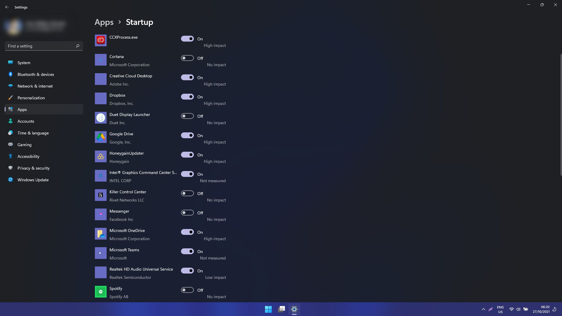562x316 pixels.
Task: Click the Settings gear taskbar icon
Action: pyautogui.click(x=294, y=309)
